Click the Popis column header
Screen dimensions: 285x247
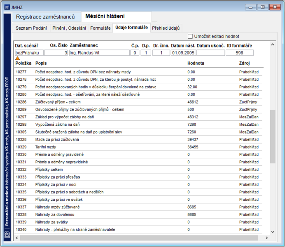[41, 63]
